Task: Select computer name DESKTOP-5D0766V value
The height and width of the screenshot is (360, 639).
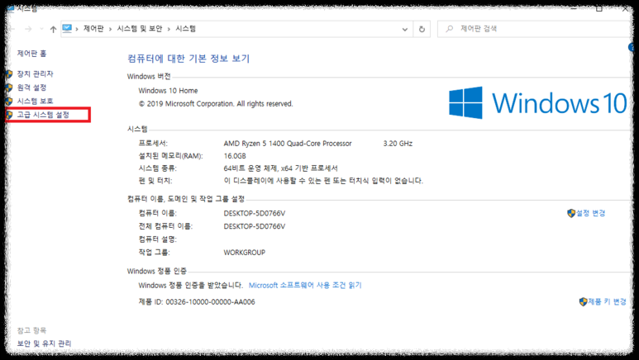Action: [x=255, y=213]
